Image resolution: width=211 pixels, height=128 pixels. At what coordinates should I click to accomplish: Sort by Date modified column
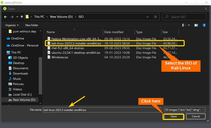tap(114, 32)
